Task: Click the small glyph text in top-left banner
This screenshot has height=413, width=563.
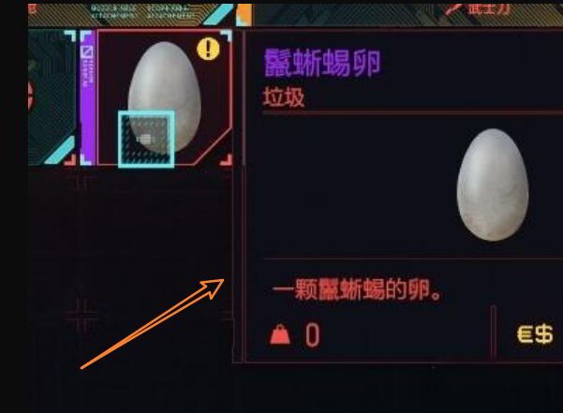Action: pyautogui.click(x=141, y=11)
